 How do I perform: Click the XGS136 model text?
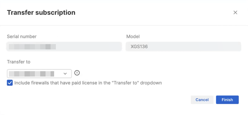[x=139, y=46]
